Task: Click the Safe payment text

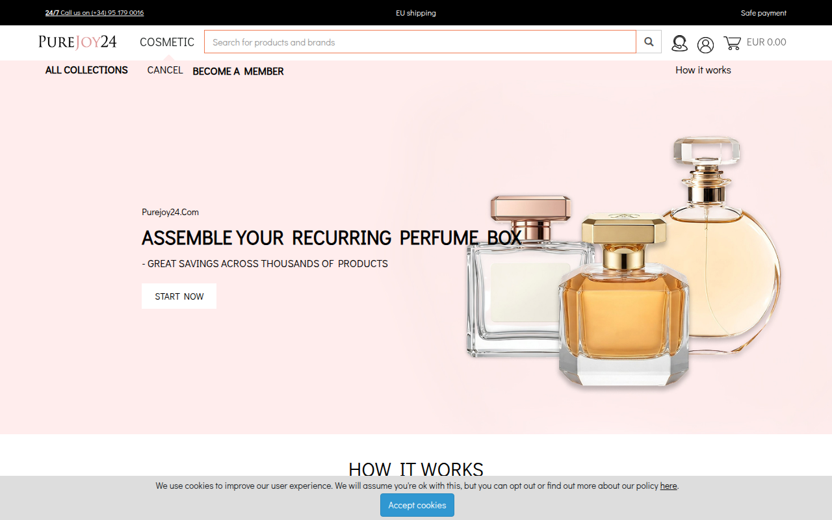Action: coord(764,13)
